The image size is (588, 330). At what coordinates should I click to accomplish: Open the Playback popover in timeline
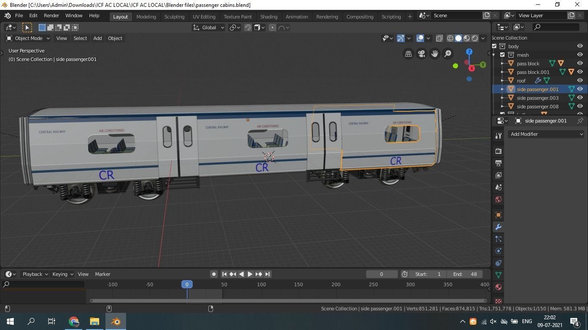coord(35,274)
